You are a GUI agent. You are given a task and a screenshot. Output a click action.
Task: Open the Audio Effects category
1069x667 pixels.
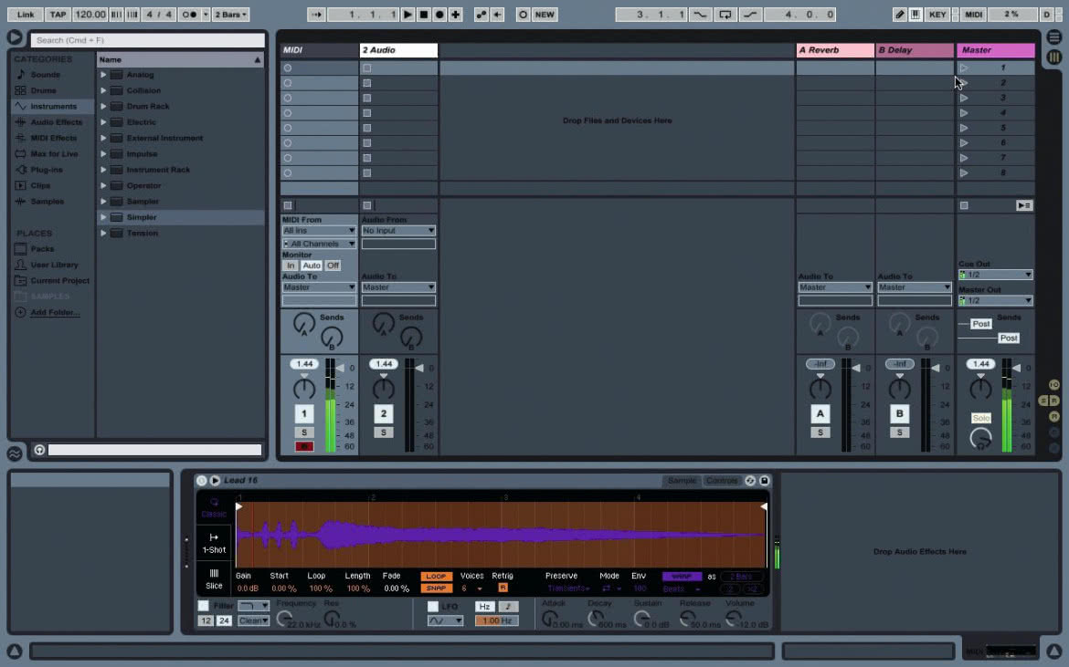click(x=56, y=122)
